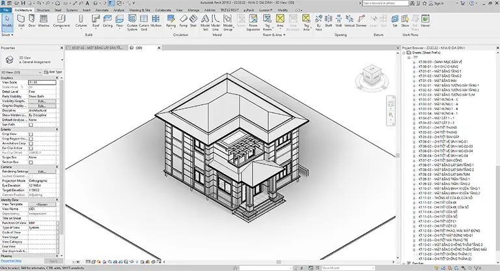Activate the Door tool
This screenshot has width=500, height=271.
[32, 21]
